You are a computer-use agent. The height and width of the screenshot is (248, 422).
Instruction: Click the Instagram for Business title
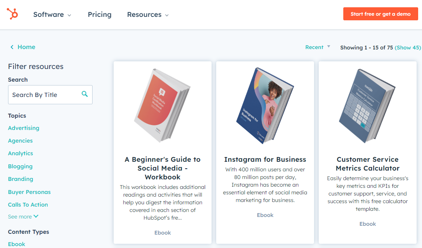point(265,159)
